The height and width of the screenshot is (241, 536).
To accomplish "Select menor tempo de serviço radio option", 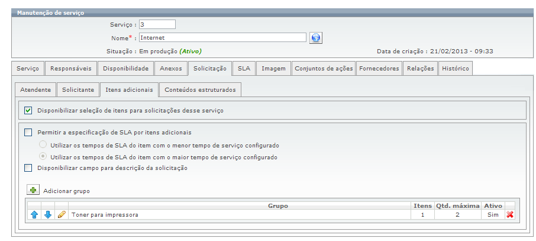I will click(x=43, y=144).
